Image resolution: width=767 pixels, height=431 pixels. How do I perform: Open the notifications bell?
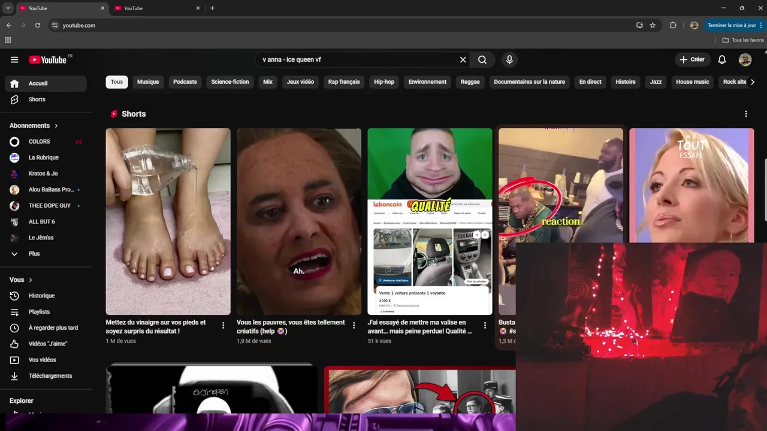pos(722,60)
